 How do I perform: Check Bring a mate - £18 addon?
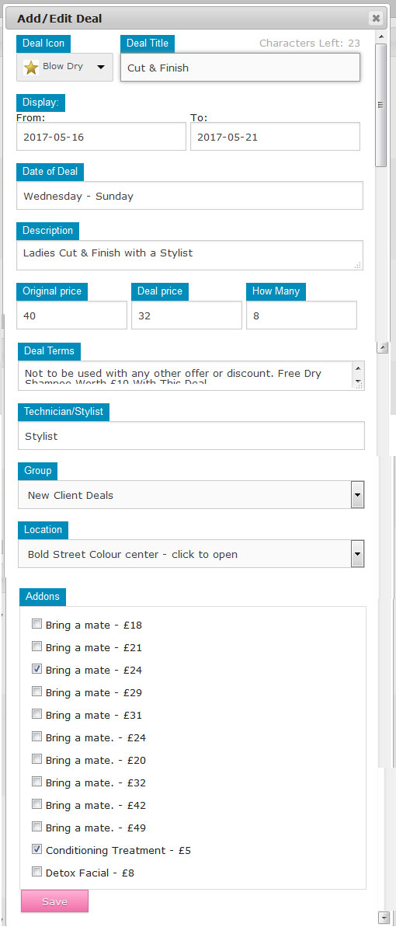point(36,624)
